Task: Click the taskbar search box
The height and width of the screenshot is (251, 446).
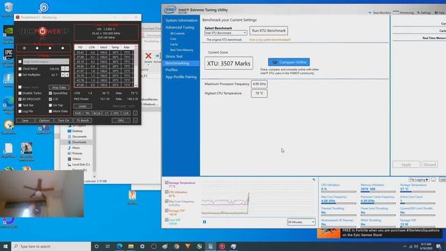Action: click(51, 246)
